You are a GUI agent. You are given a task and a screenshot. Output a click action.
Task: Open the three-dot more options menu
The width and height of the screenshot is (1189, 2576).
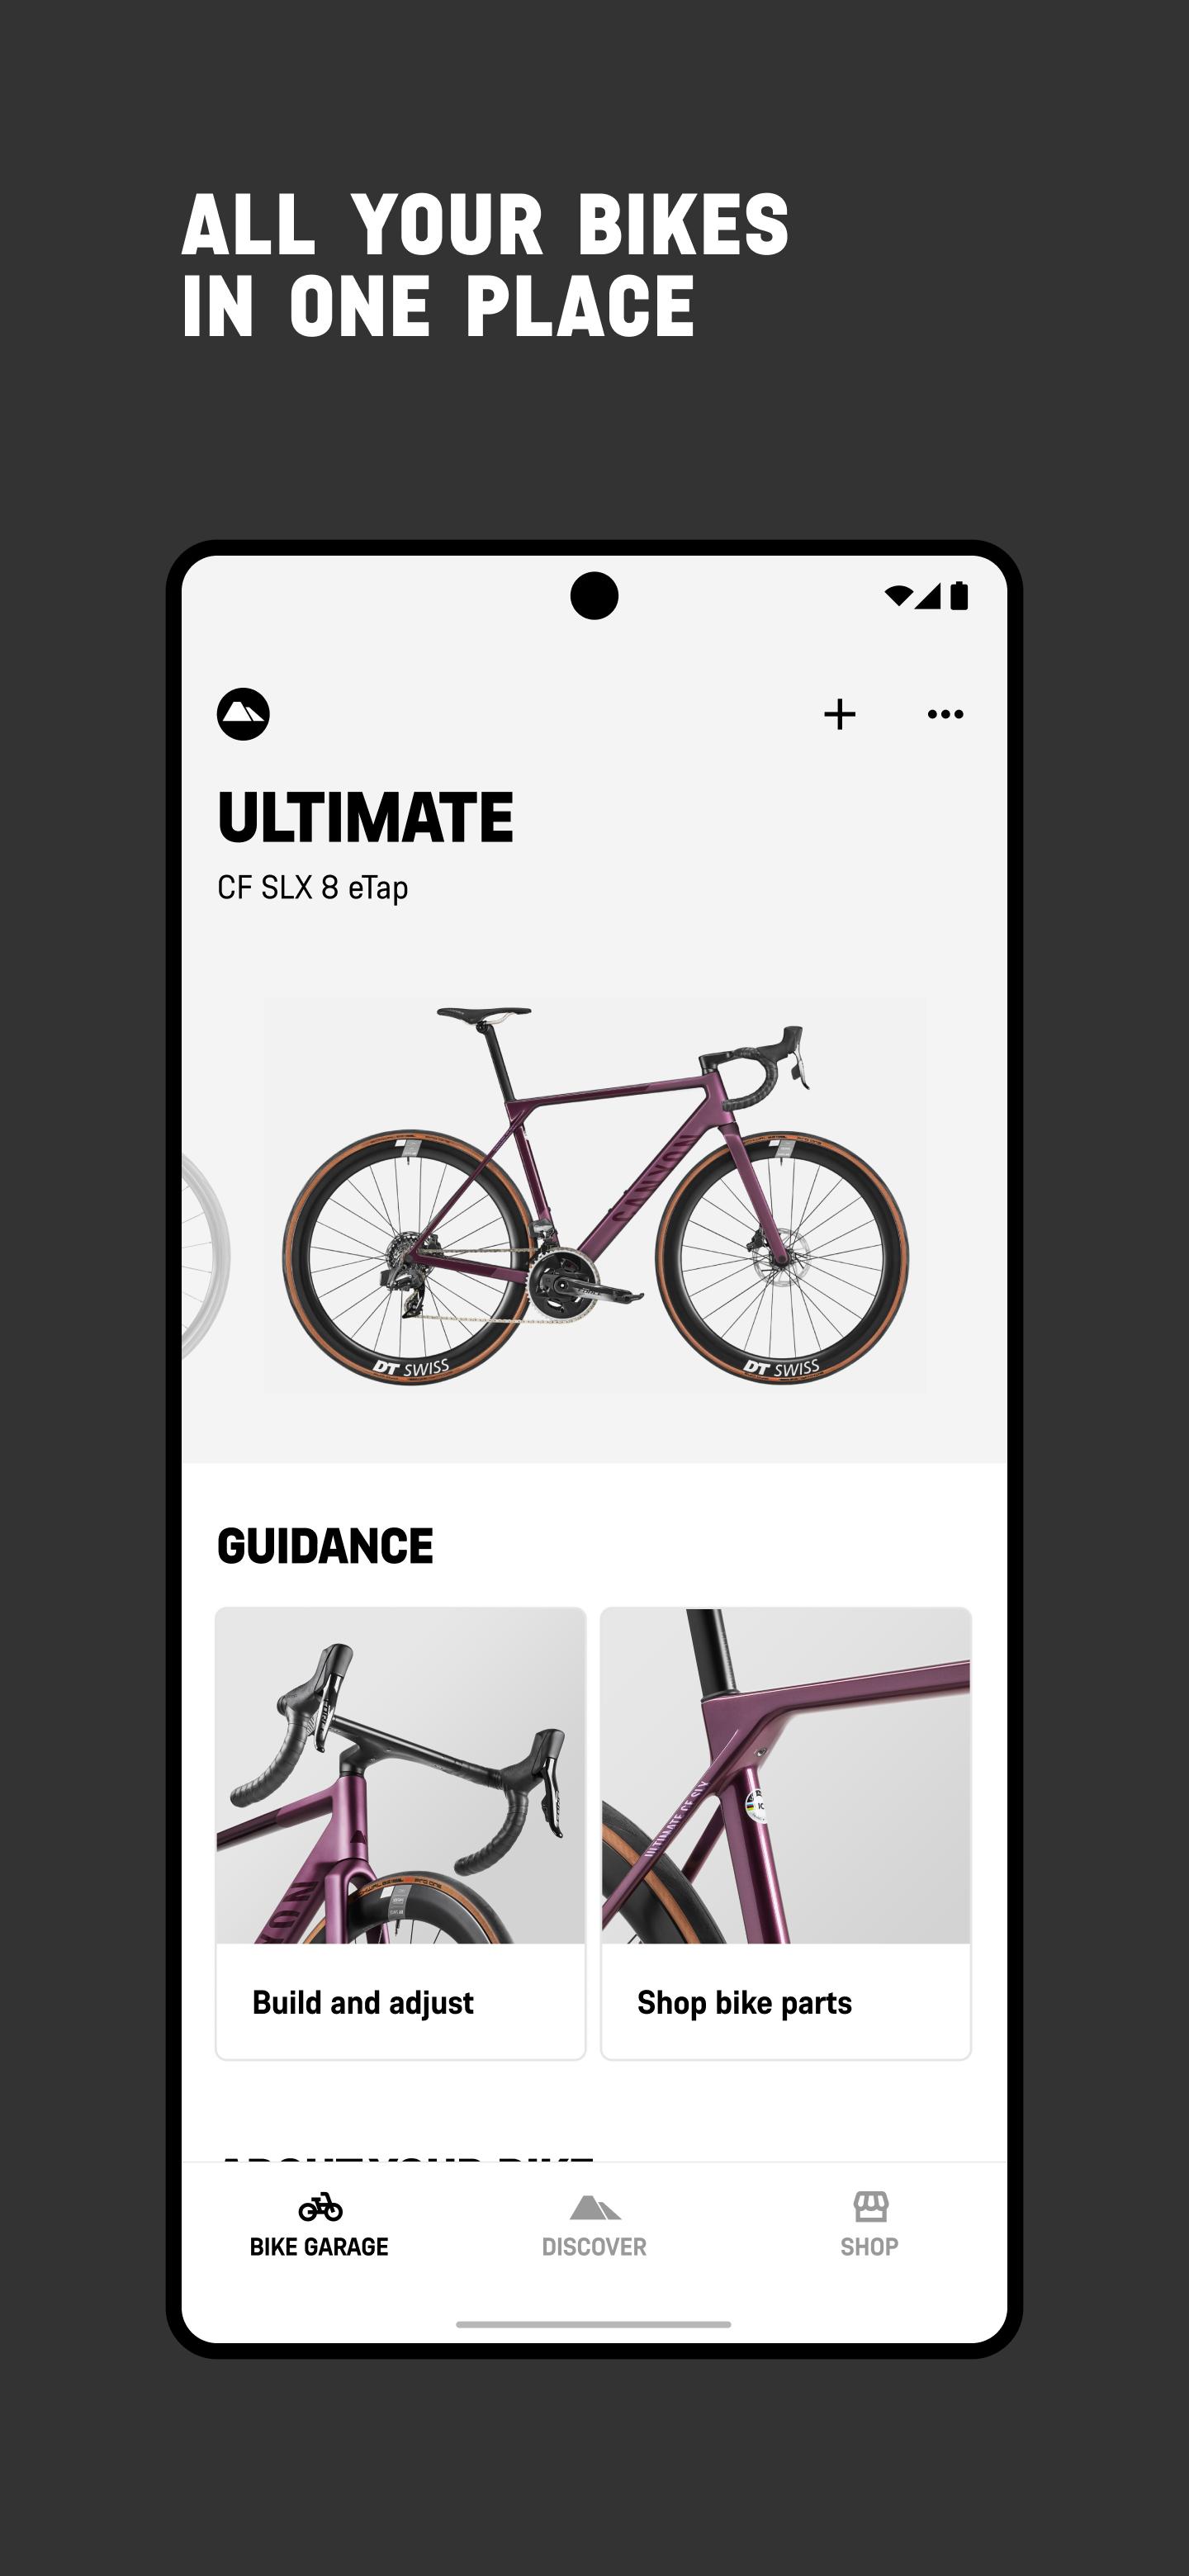point(945,714)
